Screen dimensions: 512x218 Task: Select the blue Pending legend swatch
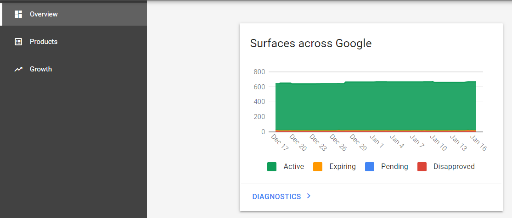click(x=370, y=167)
